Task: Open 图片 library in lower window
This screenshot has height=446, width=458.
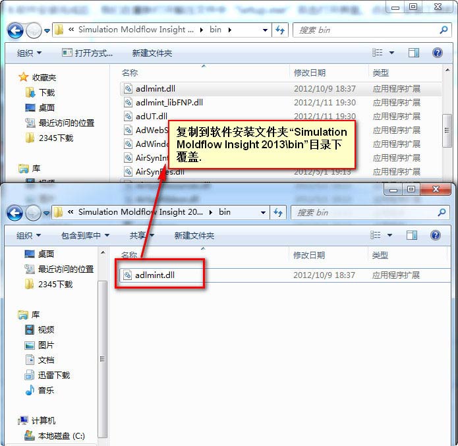Action: point(40,345)
